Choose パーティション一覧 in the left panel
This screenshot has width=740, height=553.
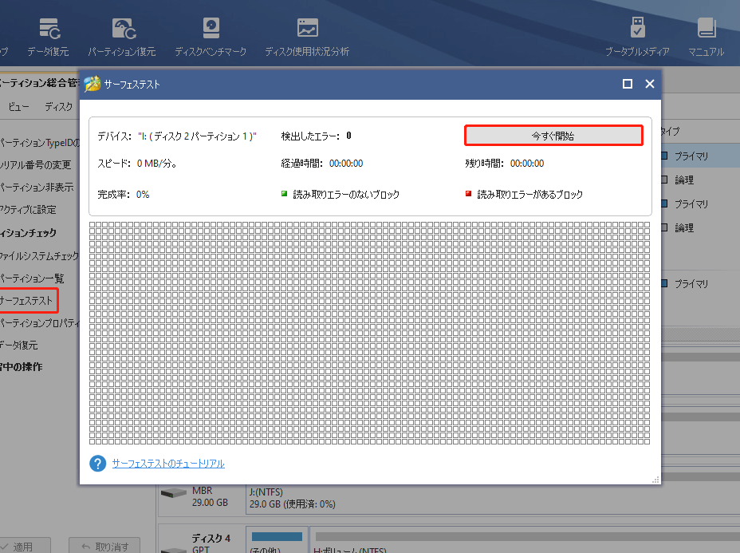32,278
